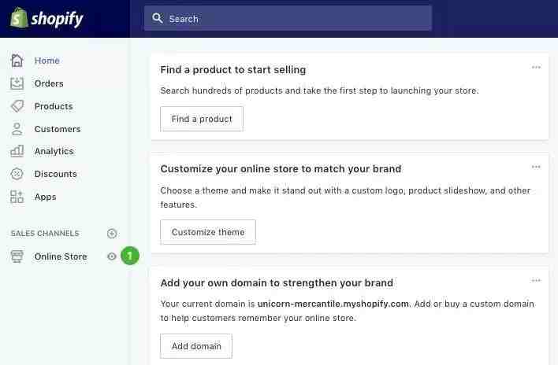
Task: Click the Shopify bag logo
Action: point(19,18)
